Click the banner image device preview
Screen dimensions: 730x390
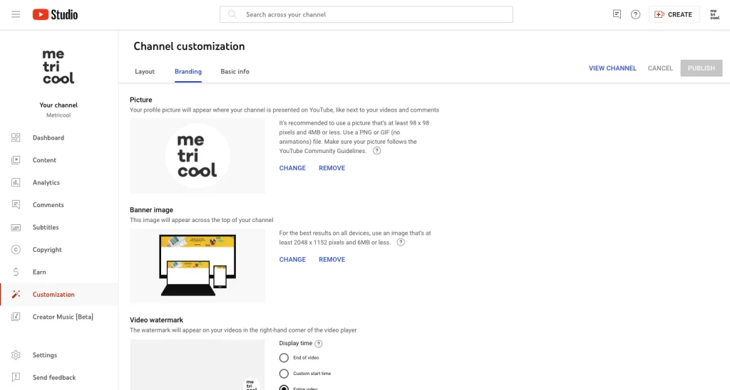point(197,266)
